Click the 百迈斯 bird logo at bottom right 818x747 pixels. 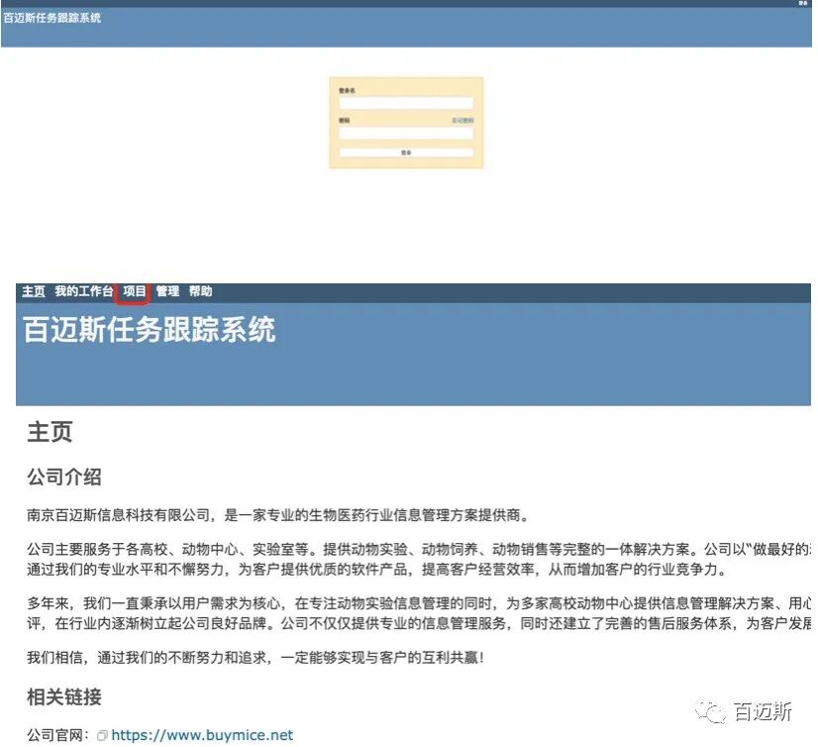click(x=709, y=711)
